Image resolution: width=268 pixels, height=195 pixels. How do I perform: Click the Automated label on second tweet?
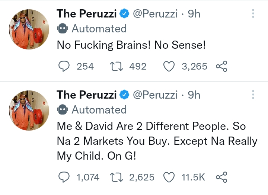[99, 110]
